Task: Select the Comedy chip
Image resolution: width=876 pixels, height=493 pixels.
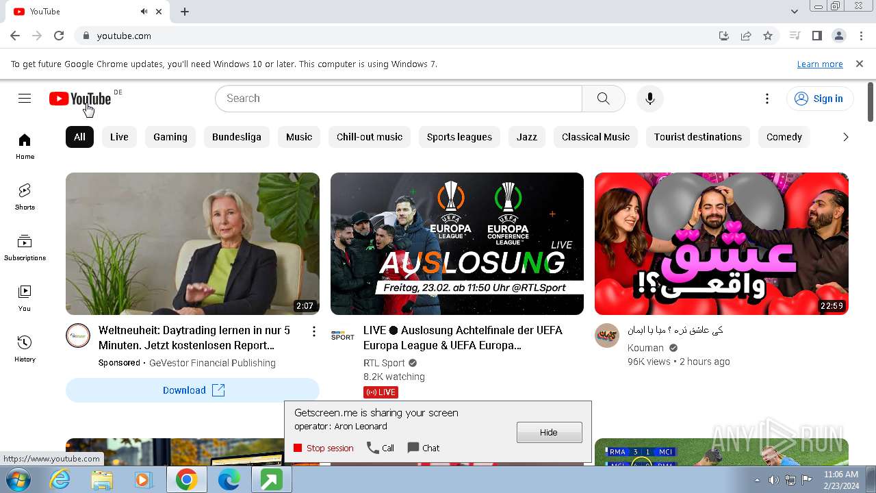Action: [784, 137]
